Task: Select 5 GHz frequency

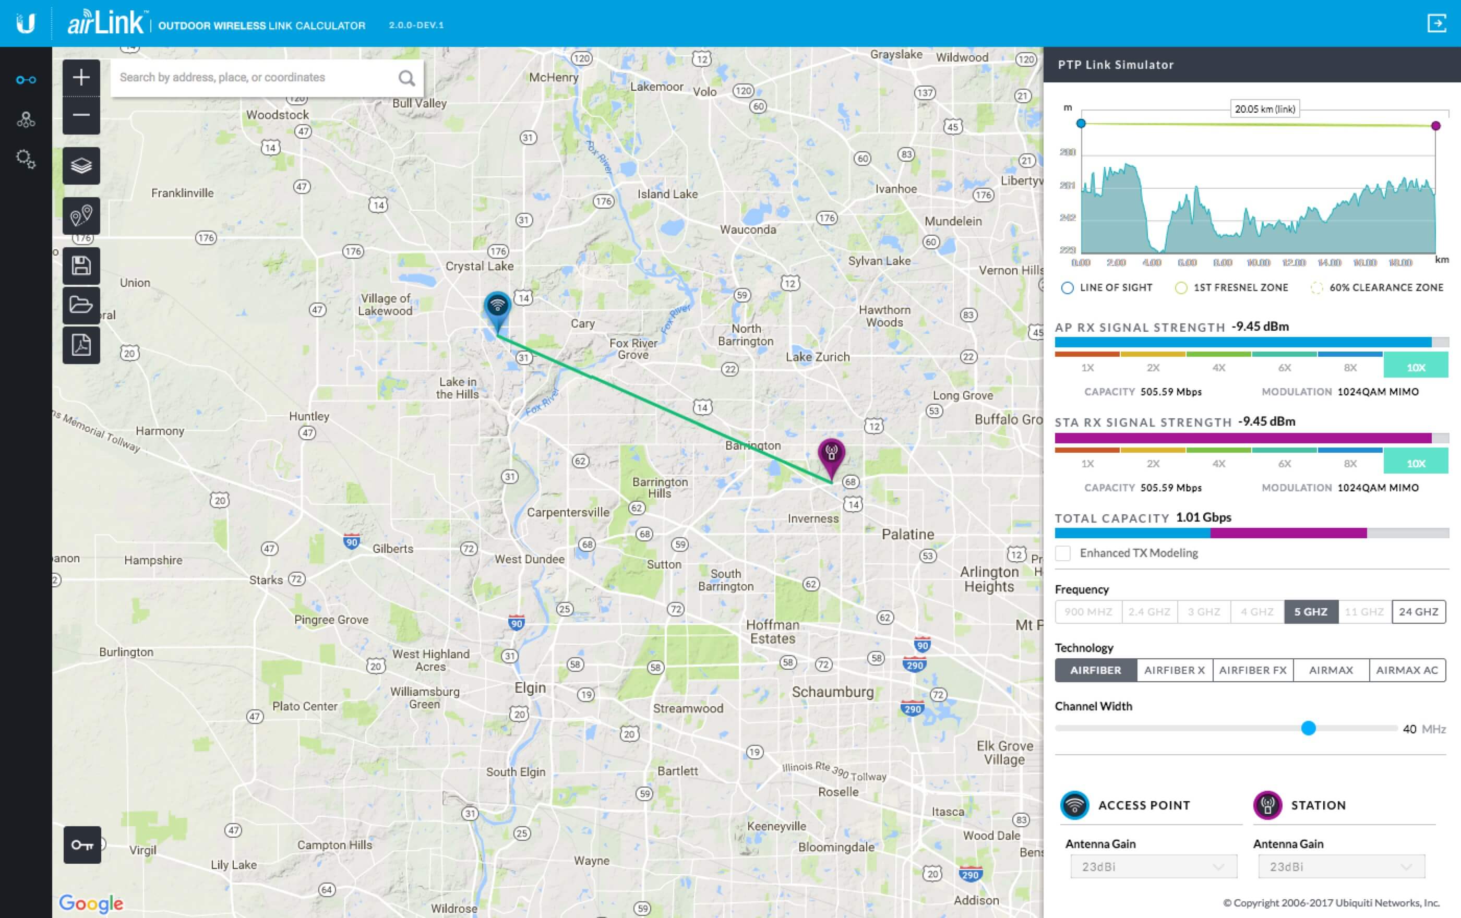Action: (x=1311, y=612)
